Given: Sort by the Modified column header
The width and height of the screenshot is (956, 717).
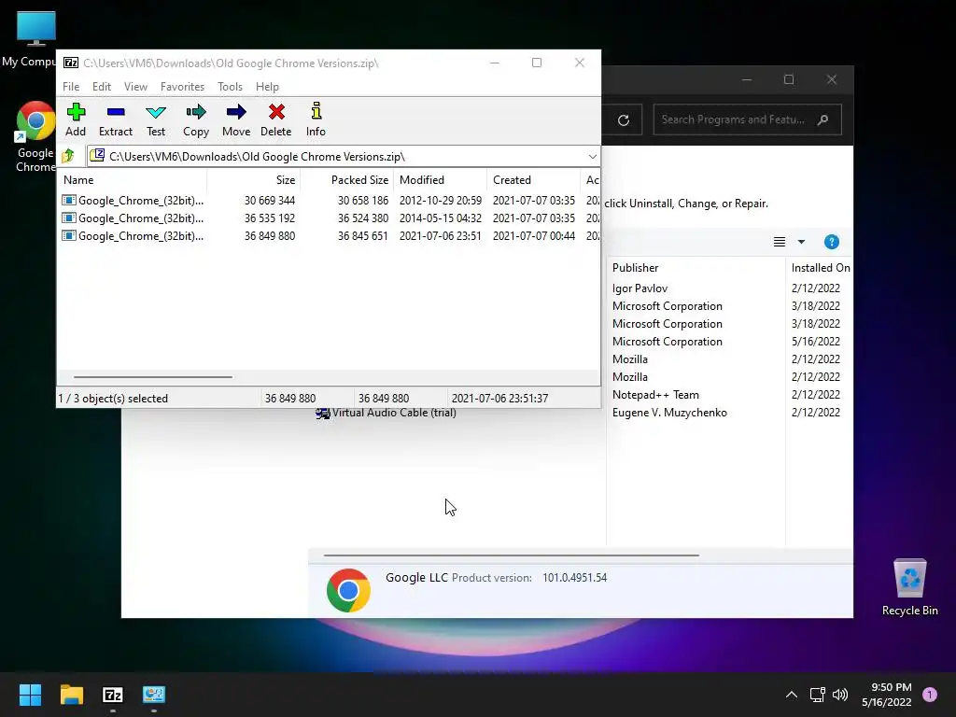Looking at the screenshot, I should [x=441, y=180].
